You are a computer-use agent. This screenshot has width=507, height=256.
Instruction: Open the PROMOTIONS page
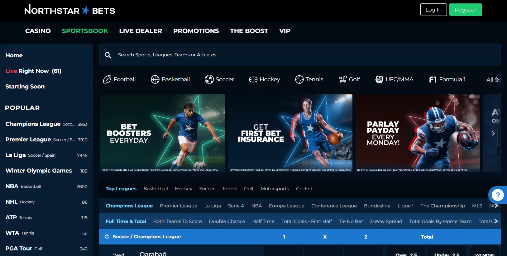coord(196,31)
